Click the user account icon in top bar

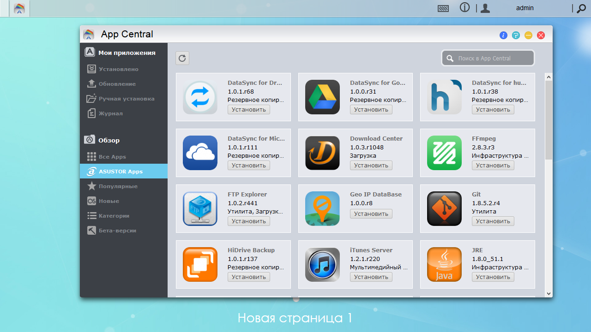click(485, 8)
